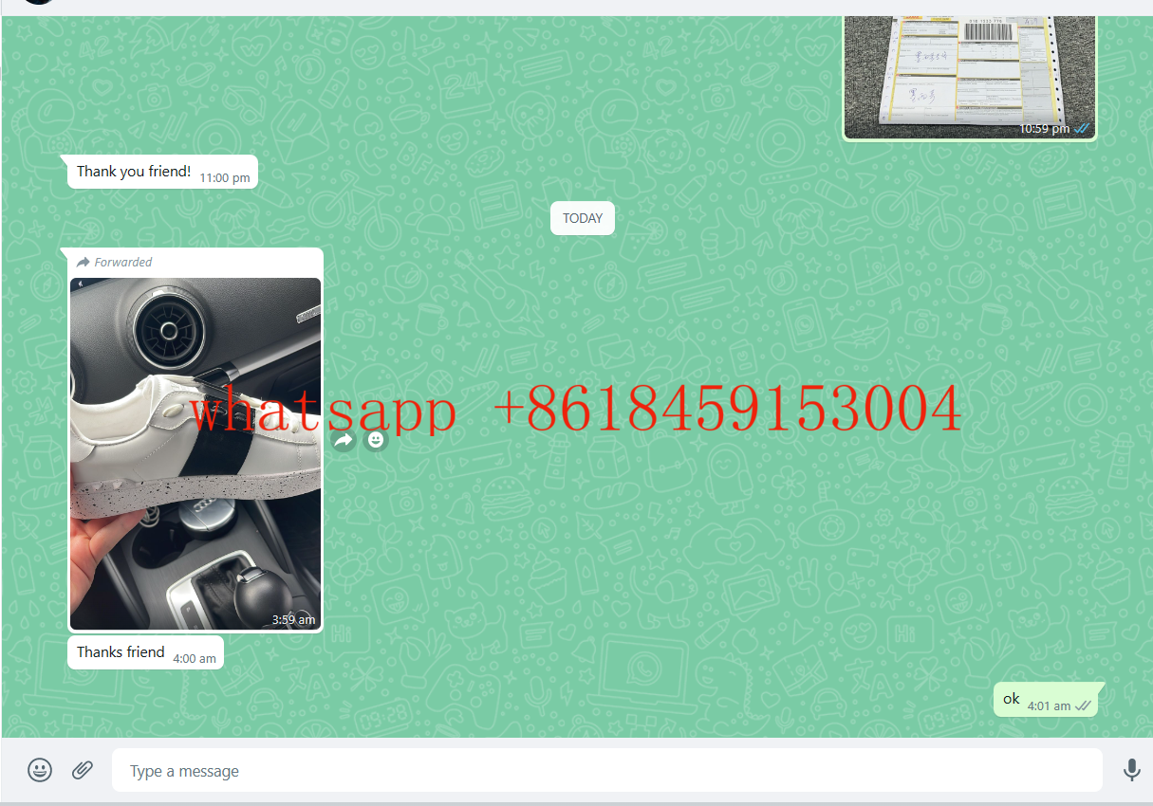Screen dimensions: 1153x806
Task: Click the 11:00 pm message timestamp
Action: [225, 178]
